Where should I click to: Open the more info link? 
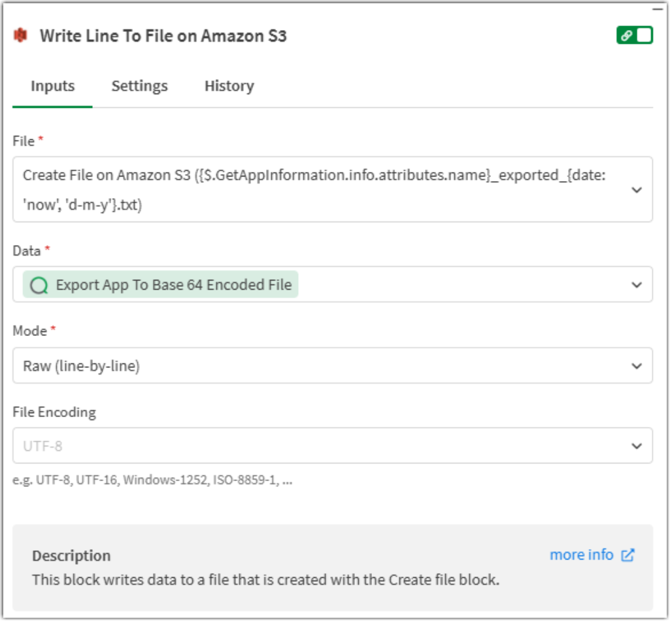(581, 555)
